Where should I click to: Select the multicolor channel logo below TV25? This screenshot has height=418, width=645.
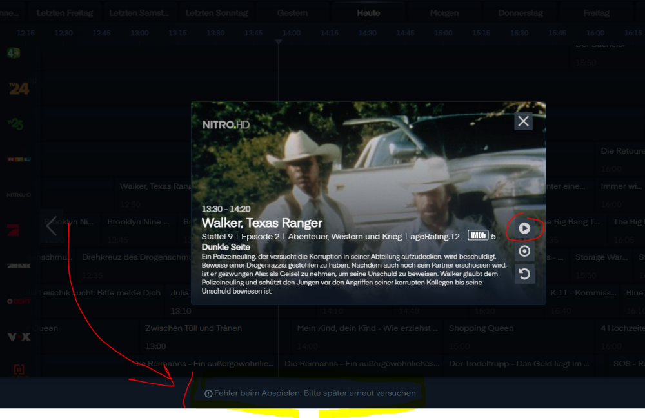[19, 159]
